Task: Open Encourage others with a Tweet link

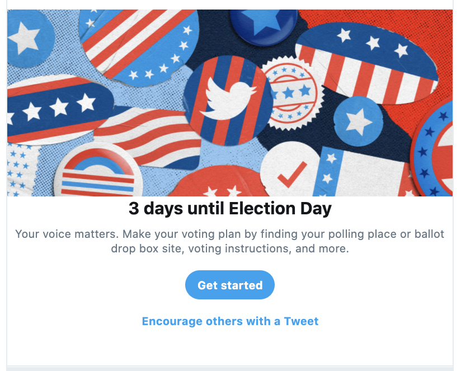Action: coord(230,321)
